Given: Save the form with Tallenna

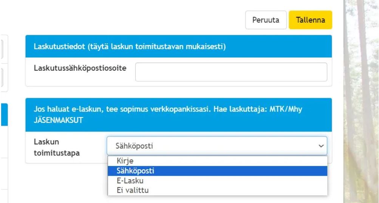Looking at the screenshot, I should pos(310,20).
